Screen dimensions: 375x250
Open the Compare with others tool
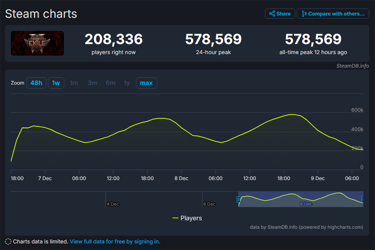(x=332, y=13)
